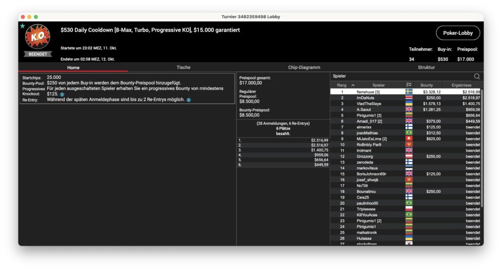Sort players by the Bounty column header
Viewport: 502px width, 270px height.
pos(427,85)
